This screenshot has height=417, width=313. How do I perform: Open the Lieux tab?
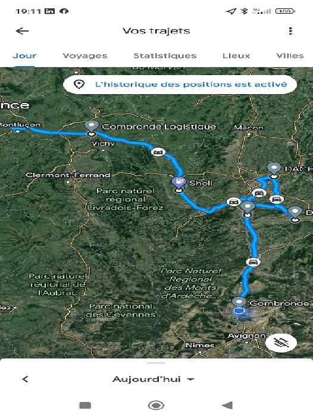click(x=236, y=56)
